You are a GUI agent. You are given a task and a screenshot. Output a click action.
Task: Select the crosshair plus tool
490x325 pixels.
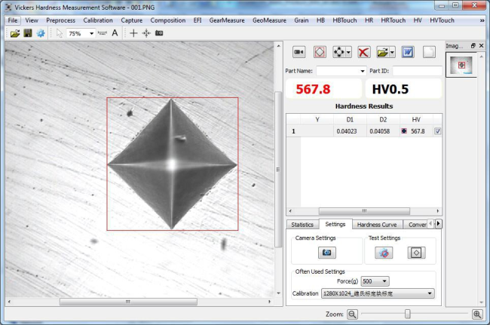[x=133, y=33]
